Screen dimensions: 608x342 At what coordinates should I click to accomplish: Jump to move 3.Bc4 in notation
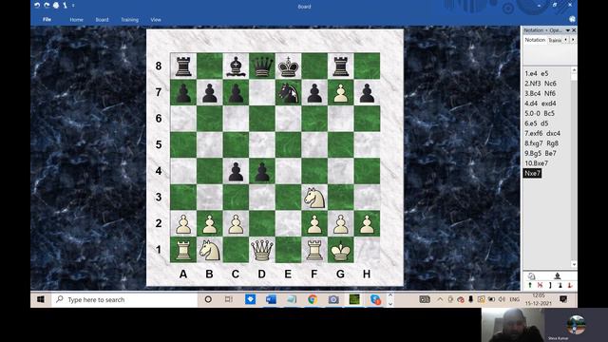pos(532,93)
